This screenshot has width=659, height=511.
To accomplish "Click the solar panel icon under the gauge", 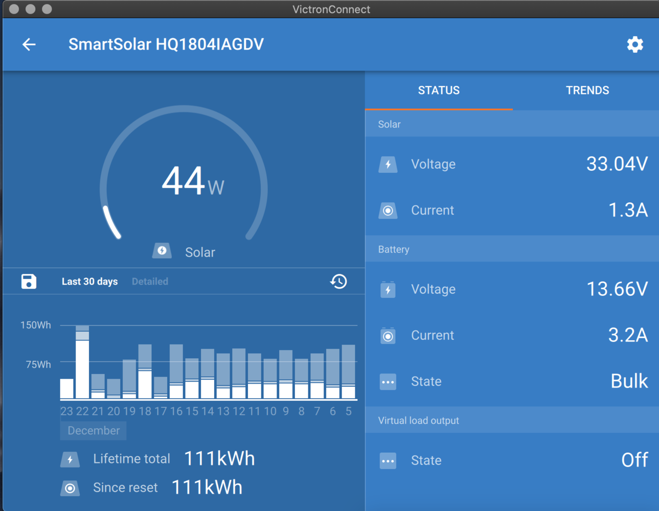I will coord(162,250).
